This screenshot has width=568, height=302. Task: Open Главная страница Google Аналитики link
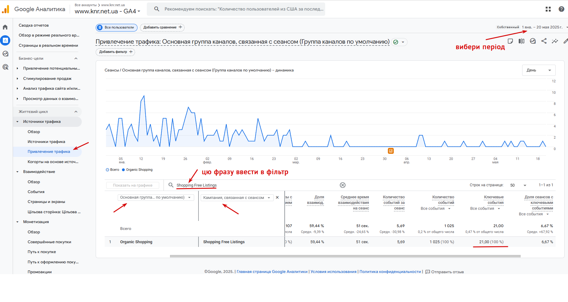pyautogui.click(x=272, y=272)
